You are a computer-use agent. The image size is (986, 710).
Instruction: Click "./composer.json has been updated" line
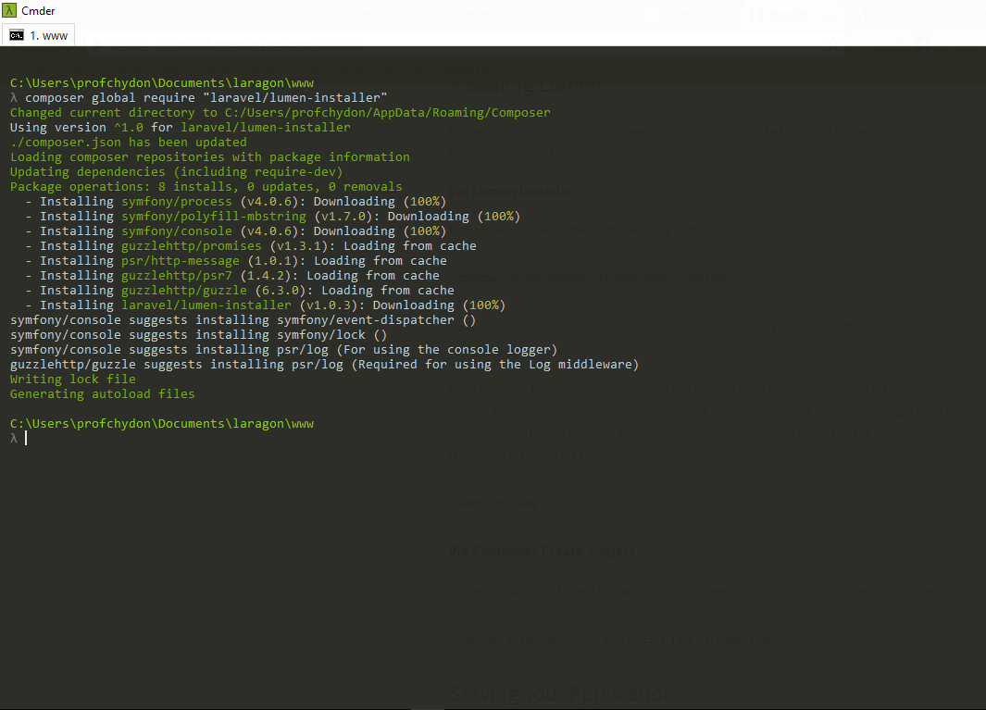[129, 143]
